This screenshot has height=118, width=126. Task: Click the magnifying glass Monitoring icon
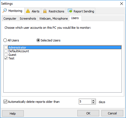[x=5, y=11]
